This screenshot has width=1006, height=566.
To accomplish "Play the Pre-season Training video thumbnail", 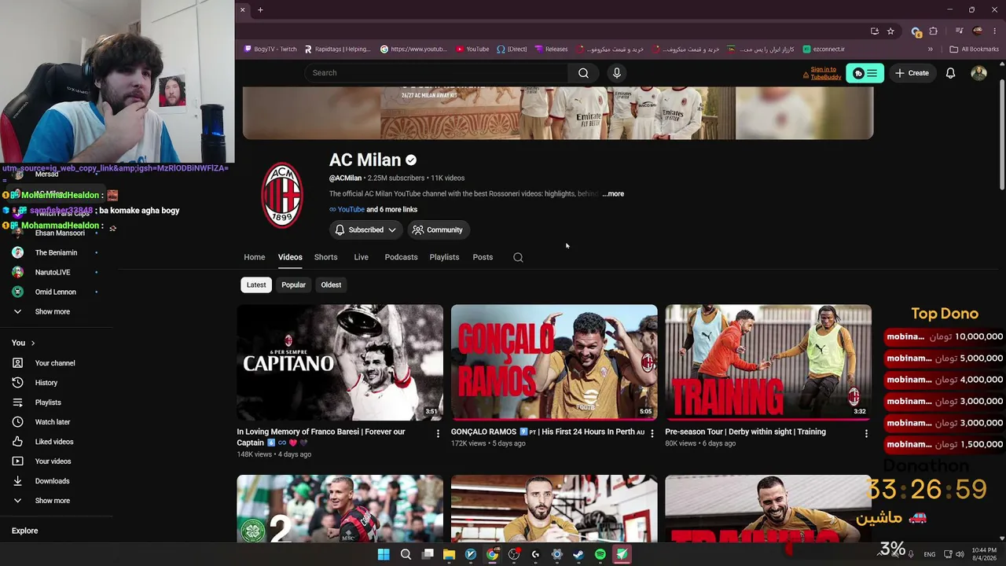I will coord(768,362).
